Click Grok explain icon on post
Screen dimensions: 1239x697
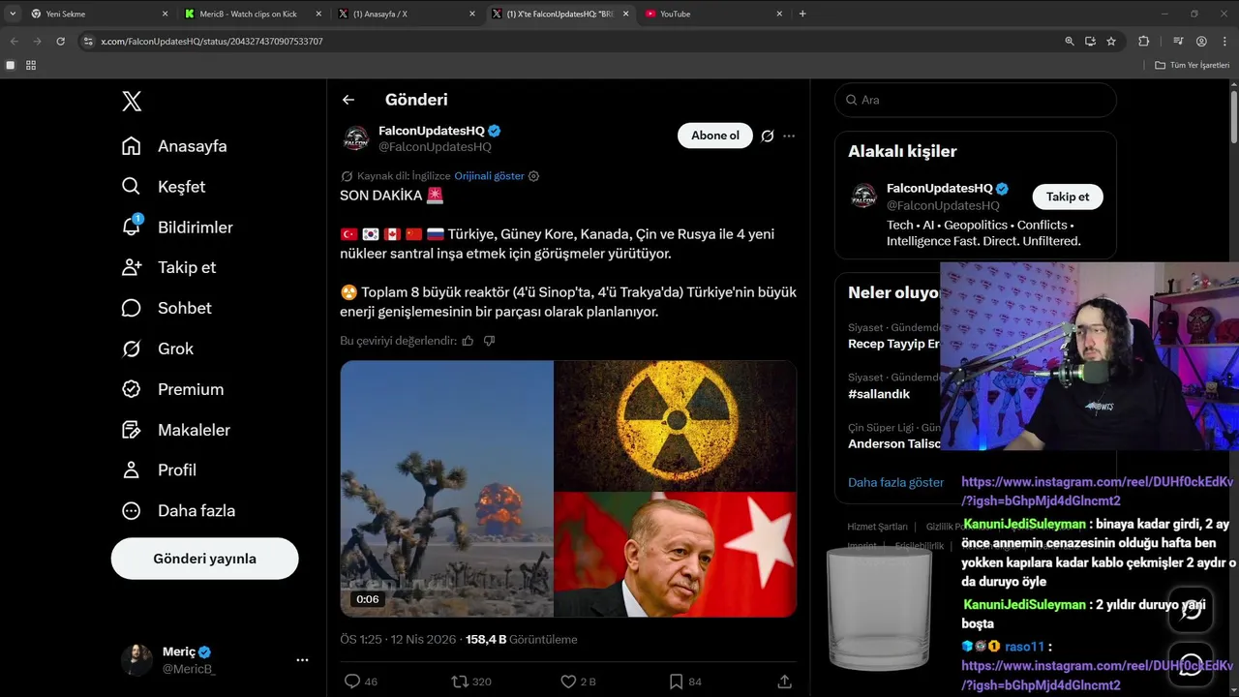[x=768, y=136]
